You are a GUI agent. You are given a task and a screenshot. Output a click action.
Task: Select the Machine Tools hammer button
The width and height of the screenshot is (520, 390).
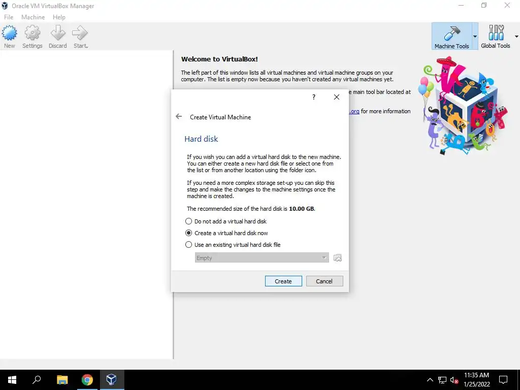pyautogui.click(x=451, y=37)
